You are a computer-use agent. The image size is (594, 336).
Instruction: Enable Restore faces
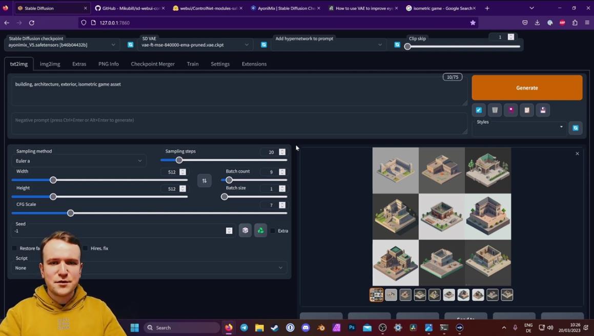(15, 248)
